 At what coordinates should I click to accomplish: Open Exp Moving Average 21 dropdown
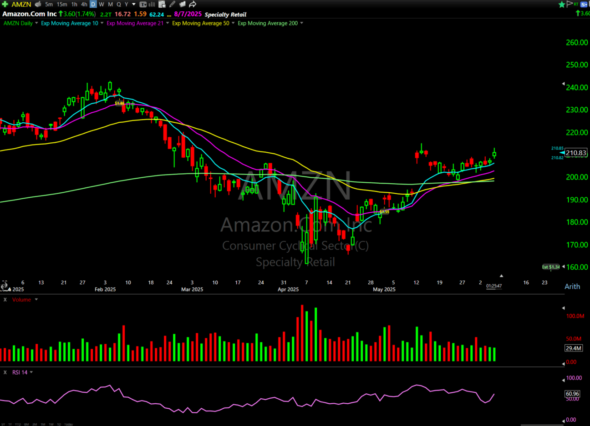tap(168, 23)
